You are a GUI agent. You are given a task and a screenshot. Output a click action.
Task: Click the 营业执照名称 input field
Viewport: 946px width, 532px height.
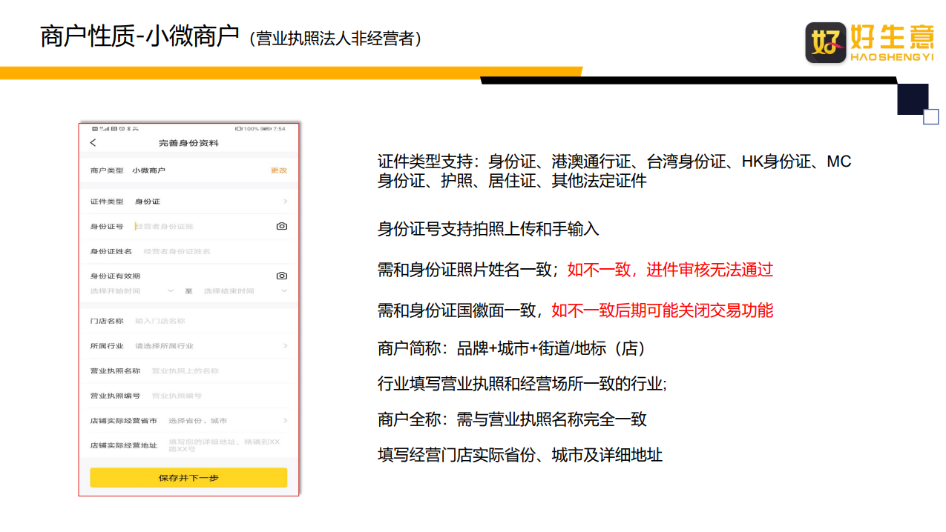tap(215, 370)
